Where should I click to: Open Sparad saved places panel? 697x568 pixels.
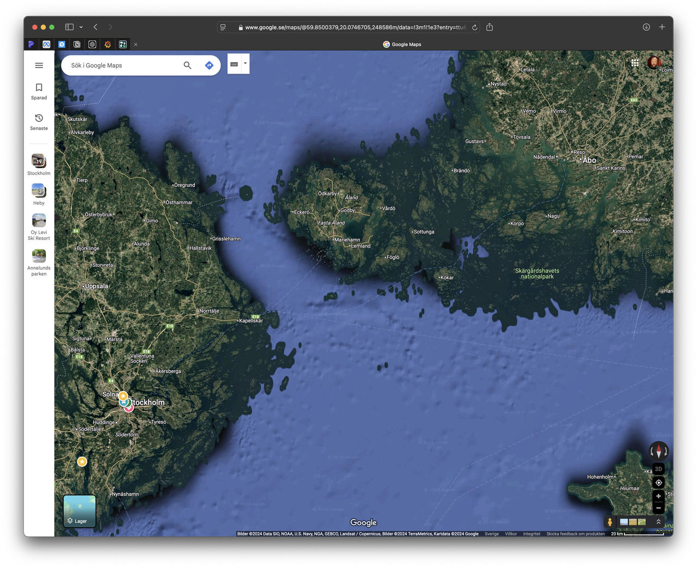coord(39,91)
